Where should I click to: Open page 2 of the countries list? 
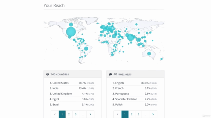point(69,114)
